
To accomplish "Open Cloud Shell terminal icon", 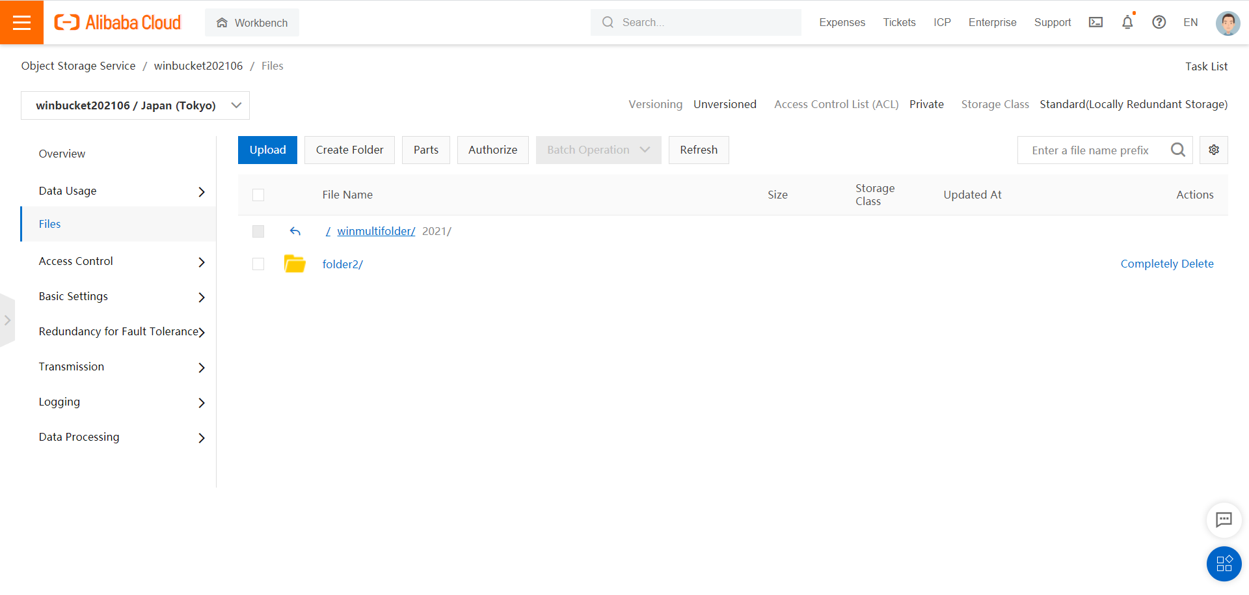I will tap(1096, 22).
